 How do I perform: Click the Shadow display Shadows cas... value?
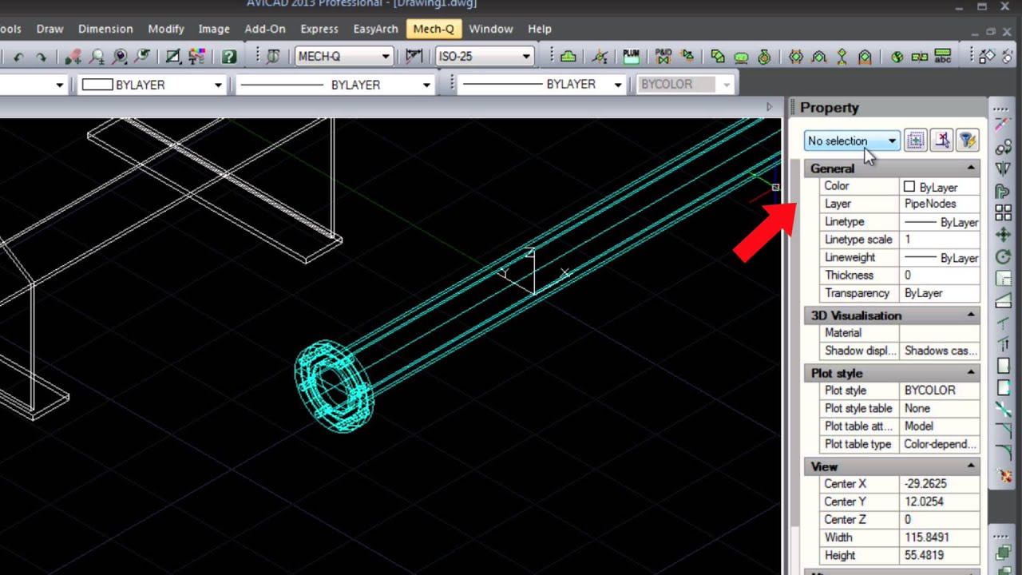(940, 351)
